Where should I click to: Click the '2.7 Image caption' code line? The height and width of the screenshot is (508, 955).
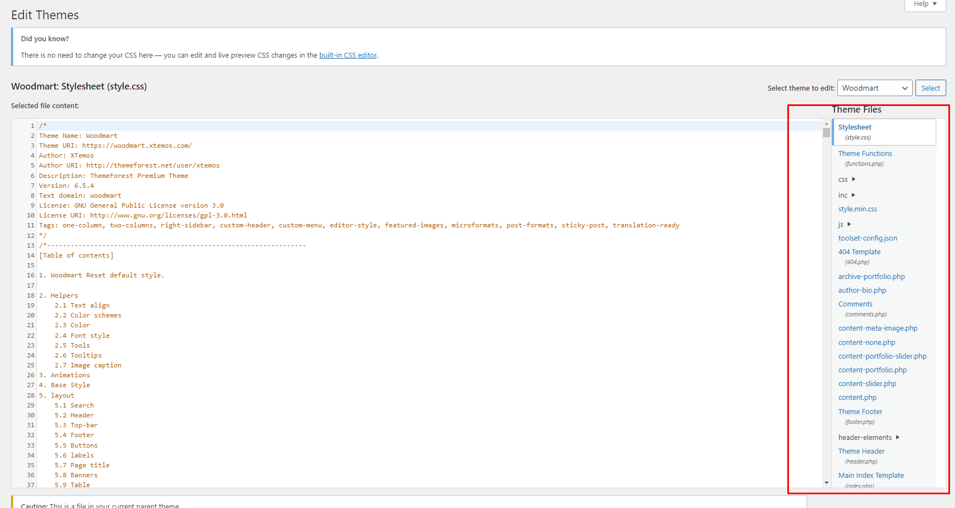click(88, 365)
